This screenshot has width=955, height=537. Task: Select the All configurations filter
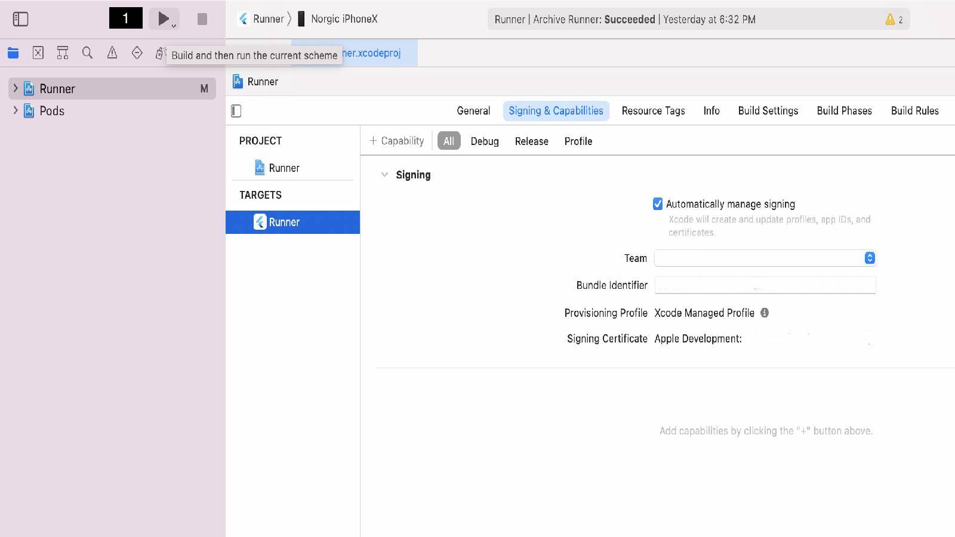coord(449,141)
